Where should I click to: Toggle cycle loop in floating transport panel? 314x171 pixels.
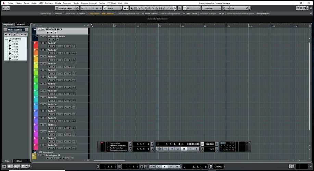coord(178,149)
